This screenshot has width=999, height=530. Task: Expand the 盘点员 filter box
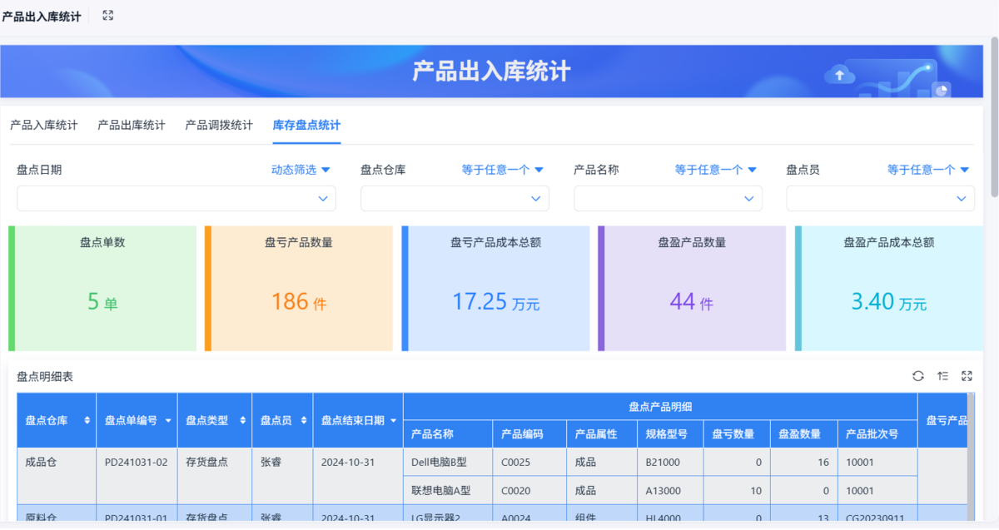click(881, 199)
